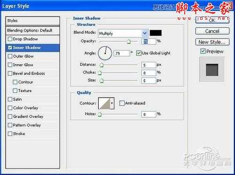Toggle Use Global Light checkbox

[139, 53]
